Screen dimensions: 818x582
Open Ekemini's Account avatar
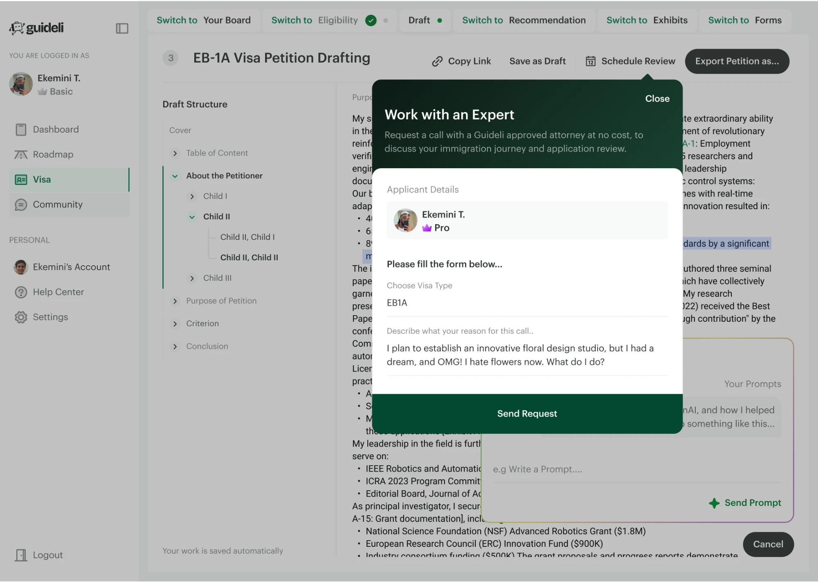point(21,267)
